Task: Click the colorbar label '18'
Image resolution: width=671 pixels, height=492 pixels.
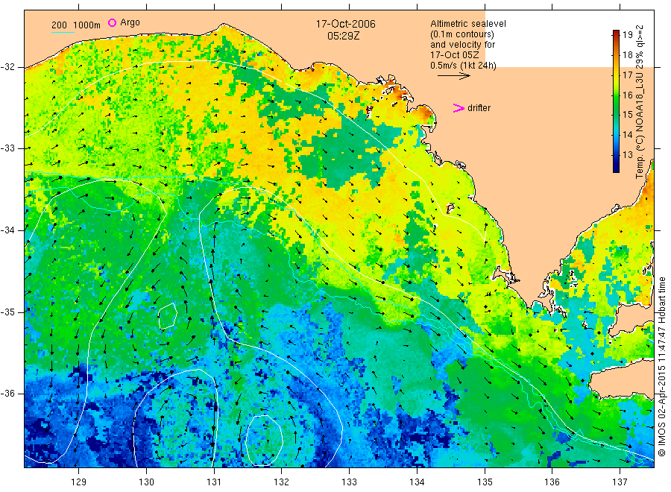Action: tap(627, 54)
